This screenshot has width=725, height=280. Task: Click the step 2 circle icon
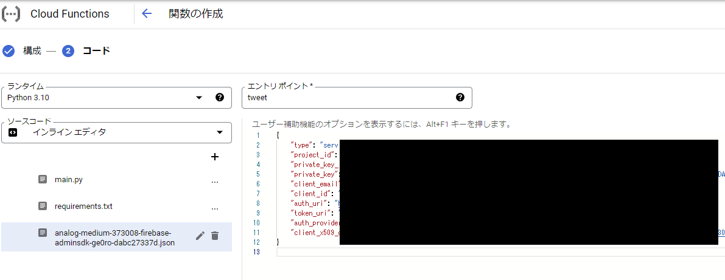point(68,51)
